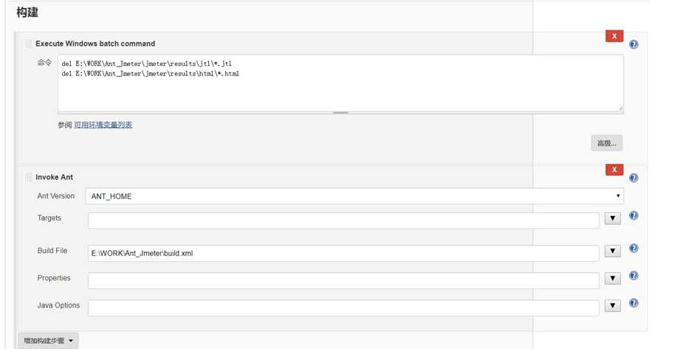Expand the Build File field arrow
Screen dimensions: 683x349
[612, 251]
